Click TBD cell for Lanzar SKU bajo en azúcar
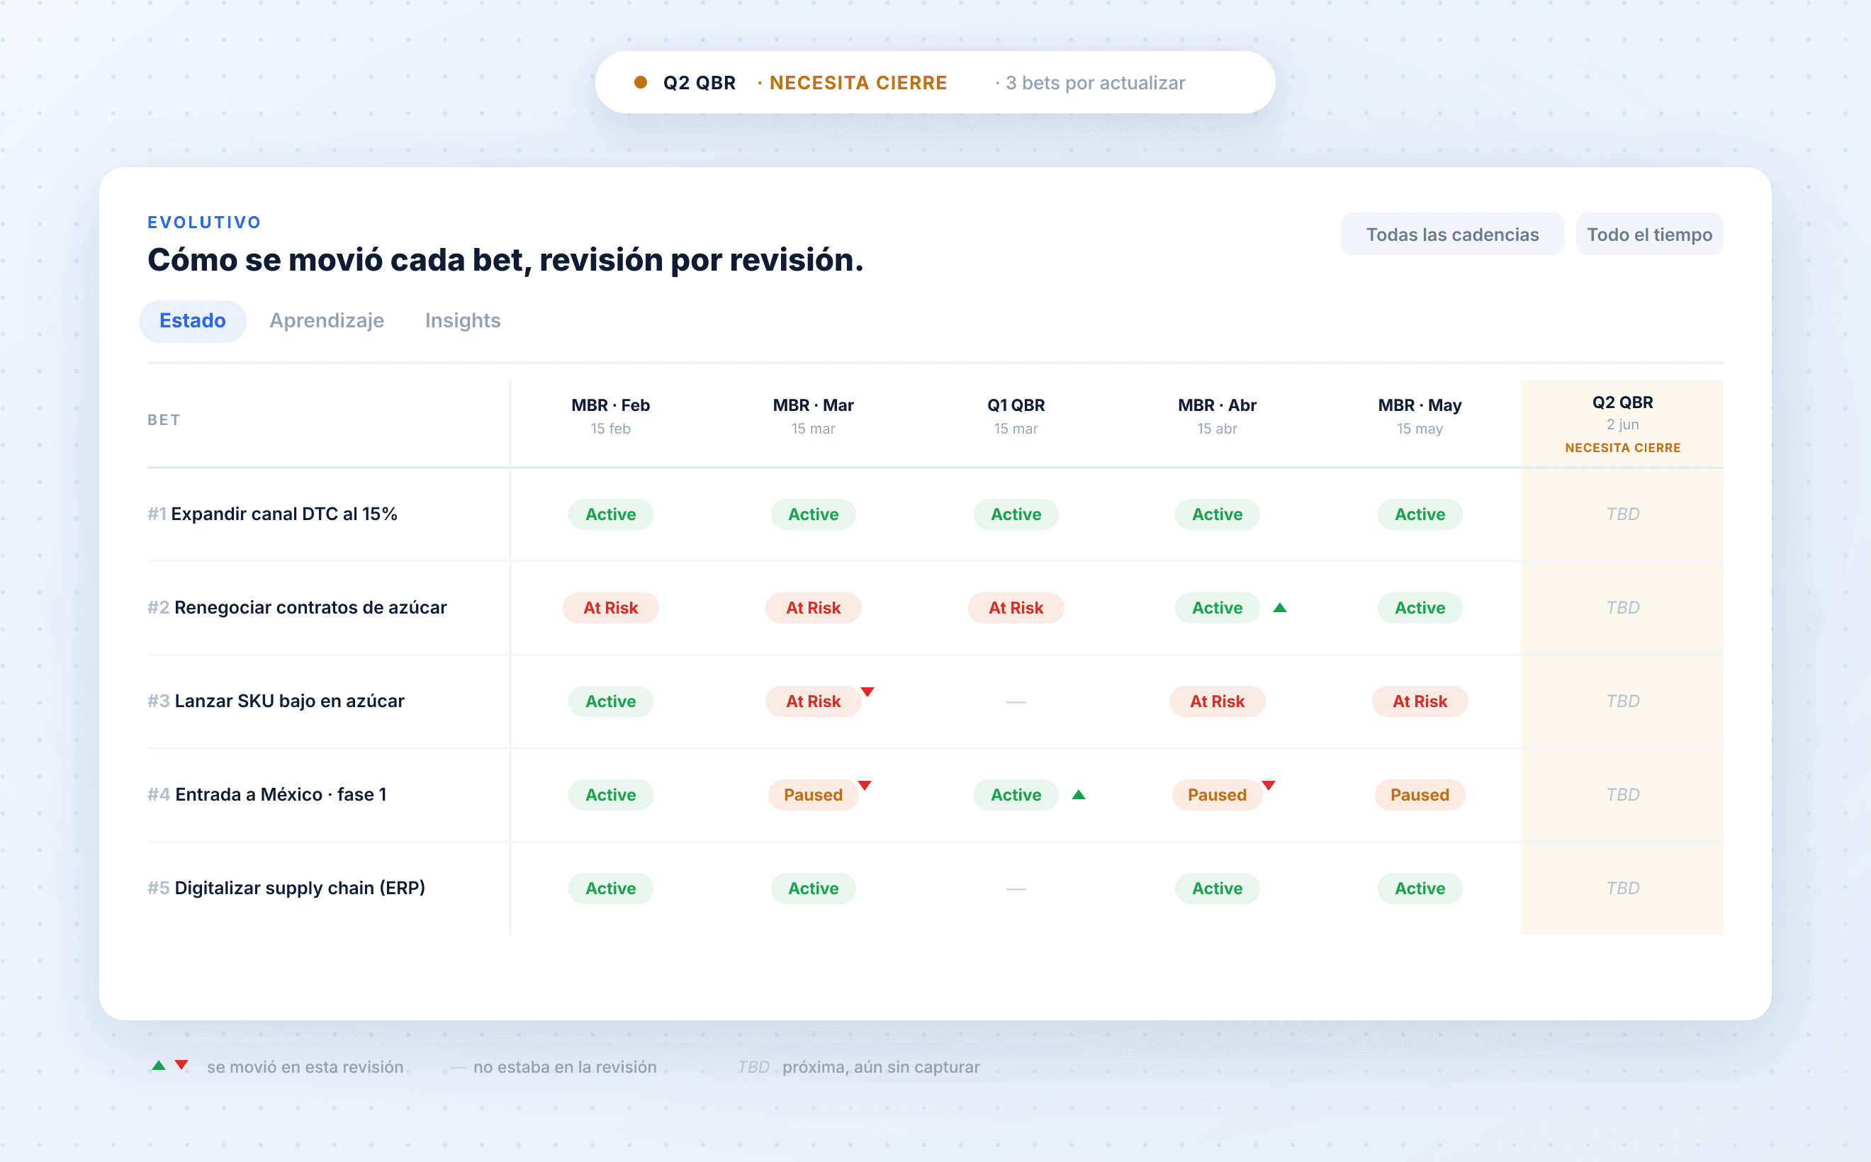Viewport: 1871px width, 1162px height. pos(1623,701)
